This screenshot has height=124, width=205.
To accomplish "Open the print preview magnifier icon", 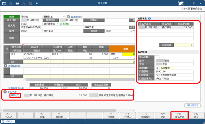I will (x=11, y=3).
